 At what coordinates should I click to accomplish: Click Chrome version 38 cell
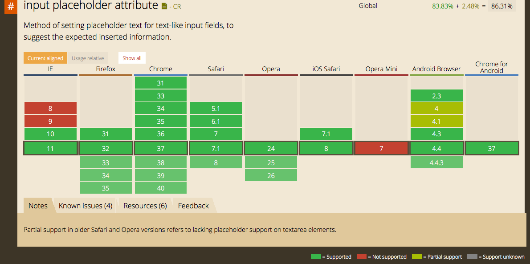click(x=160, y=162)
